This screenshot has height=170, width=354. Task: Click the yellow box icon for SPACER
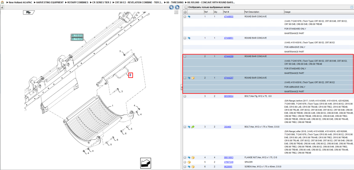[x=189, y=162]
